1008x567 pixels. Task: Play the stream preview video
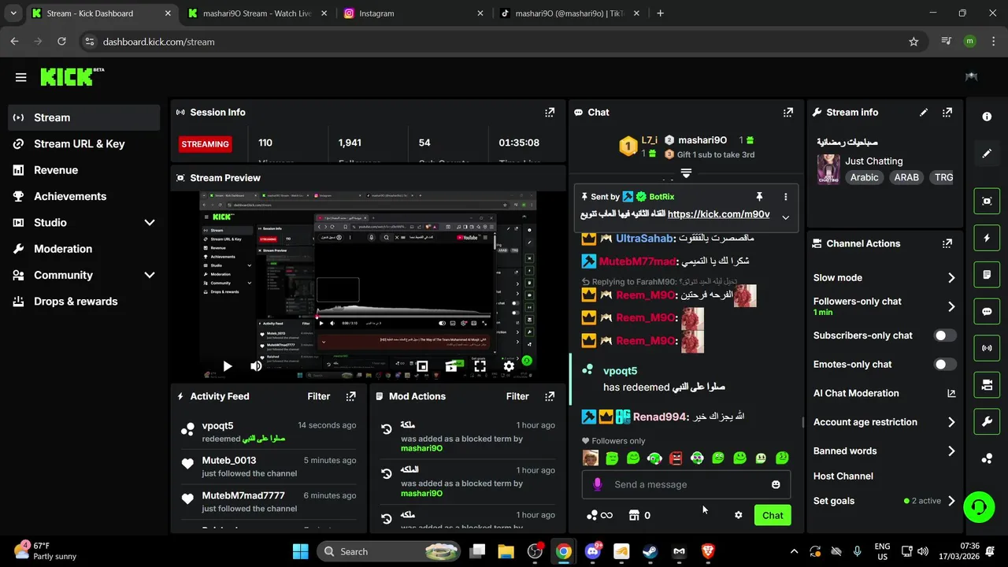point(227,366)
